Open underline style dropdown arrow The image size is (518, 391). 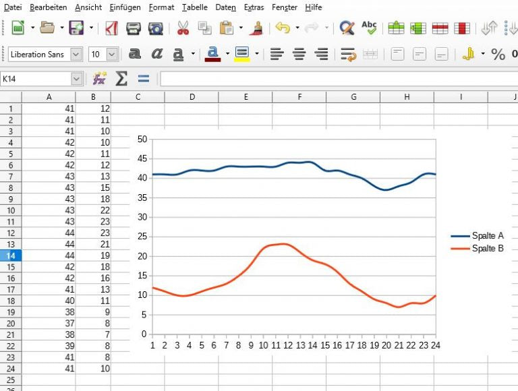click(x=193, y=54)
